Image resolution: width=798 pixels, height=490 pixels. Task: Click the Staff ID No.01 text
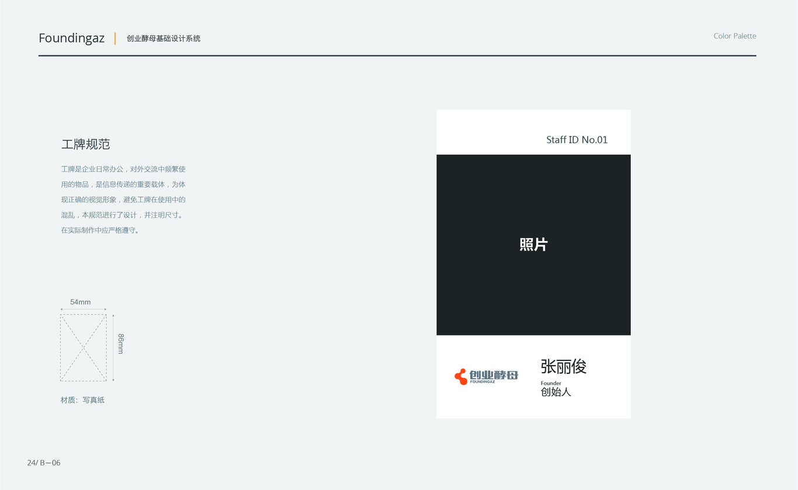(x=577, y=140)
